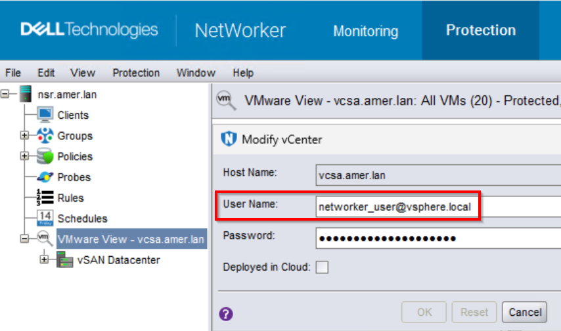Click the Password input field
Screen dimensions: 561x331
438,238
